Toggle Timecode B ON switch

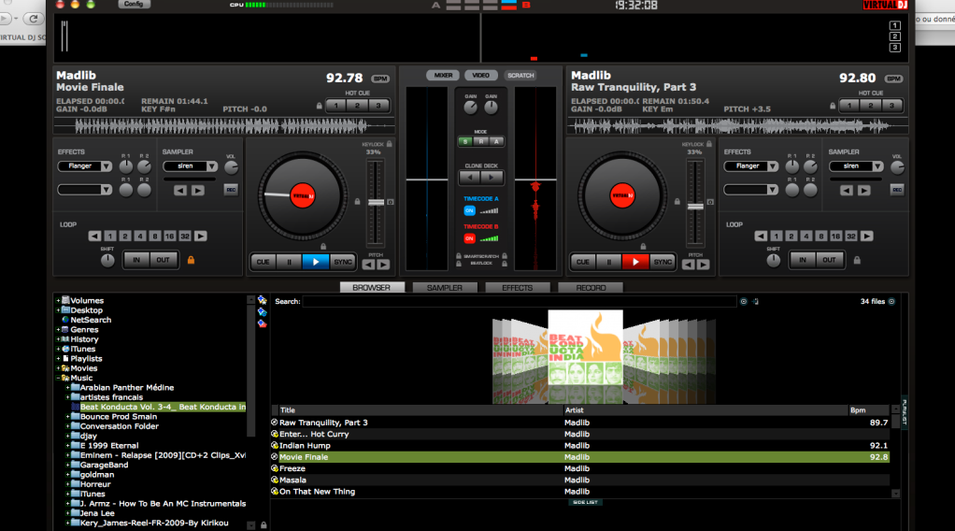tap(470, 238)
